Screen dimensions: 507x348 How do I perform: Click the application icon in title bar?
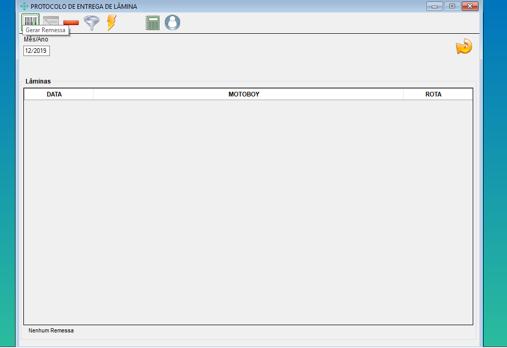click(24, 6)
